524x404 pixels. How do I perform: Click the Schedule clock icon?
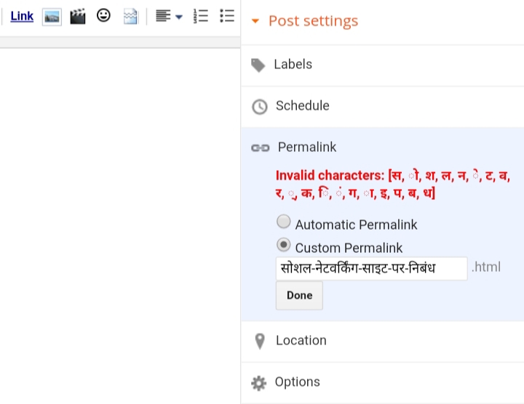point(260,107)
